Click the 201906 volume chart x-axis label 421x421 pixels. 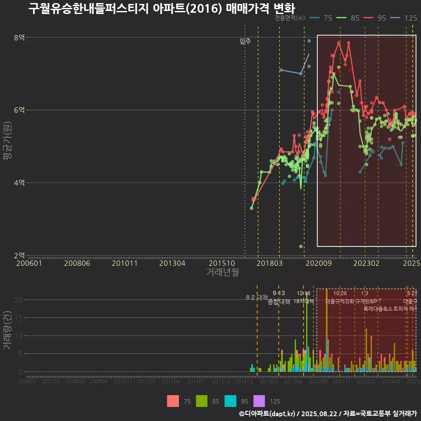coord(293,381)
